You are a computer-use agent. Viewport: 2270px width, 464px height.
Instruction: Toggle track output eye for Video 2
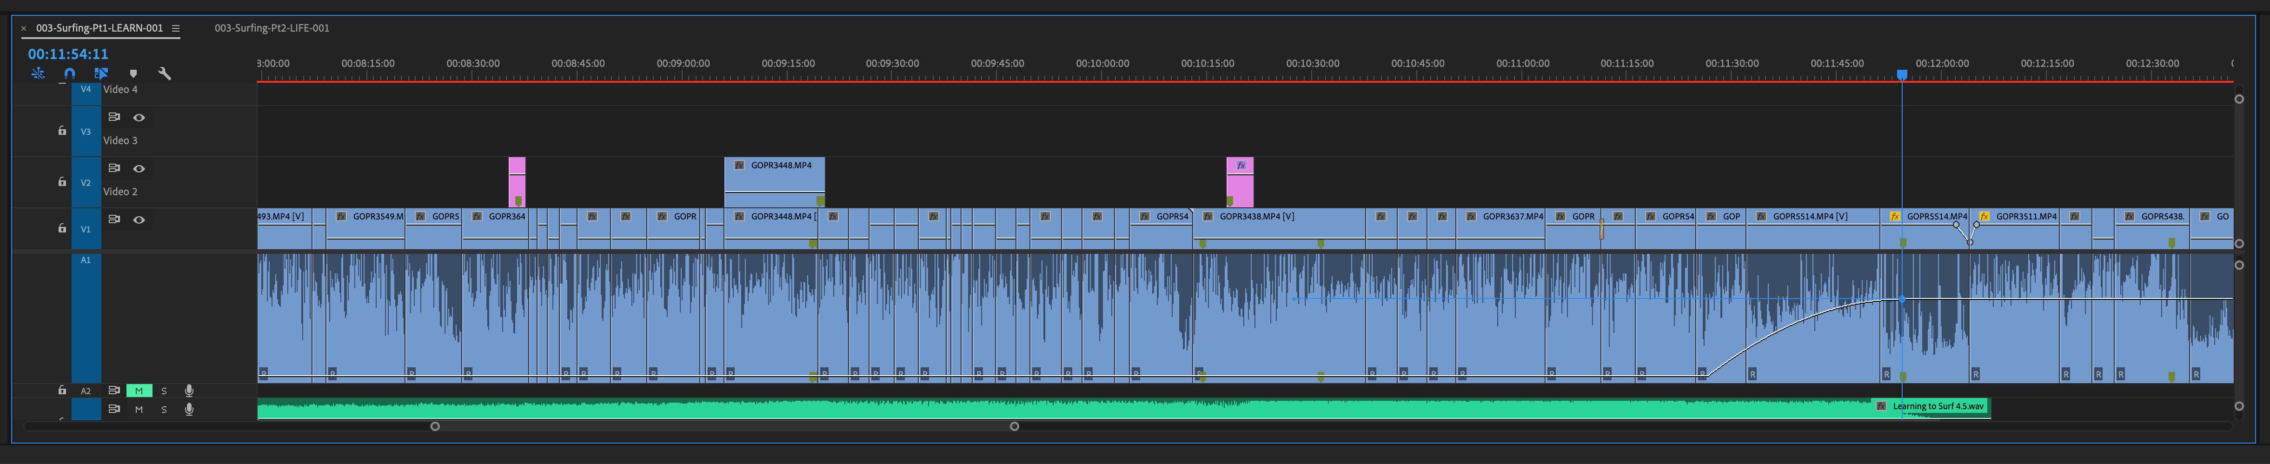139,168
